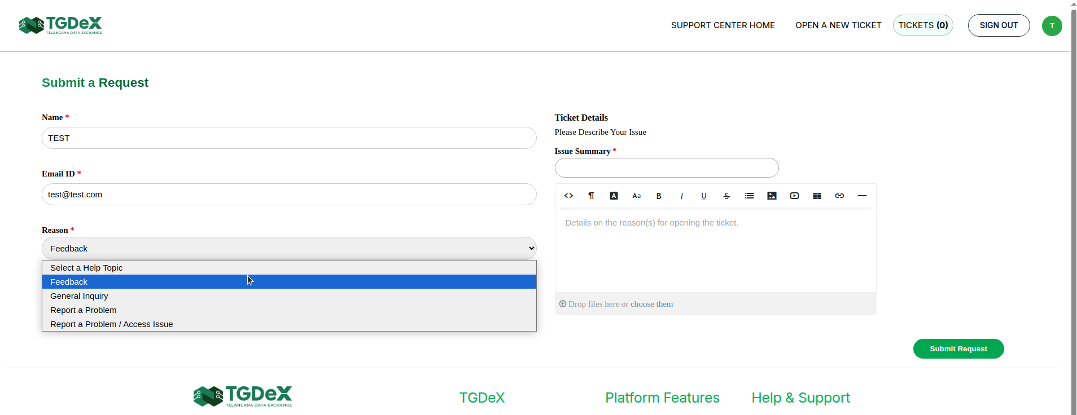1077x415 pixels.
Task: Click into the ticket details text area
Action: [x=715, y=250]
